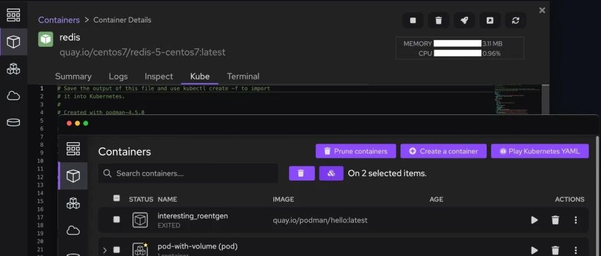Open more actions for pod-with-volume

point(575,250)
